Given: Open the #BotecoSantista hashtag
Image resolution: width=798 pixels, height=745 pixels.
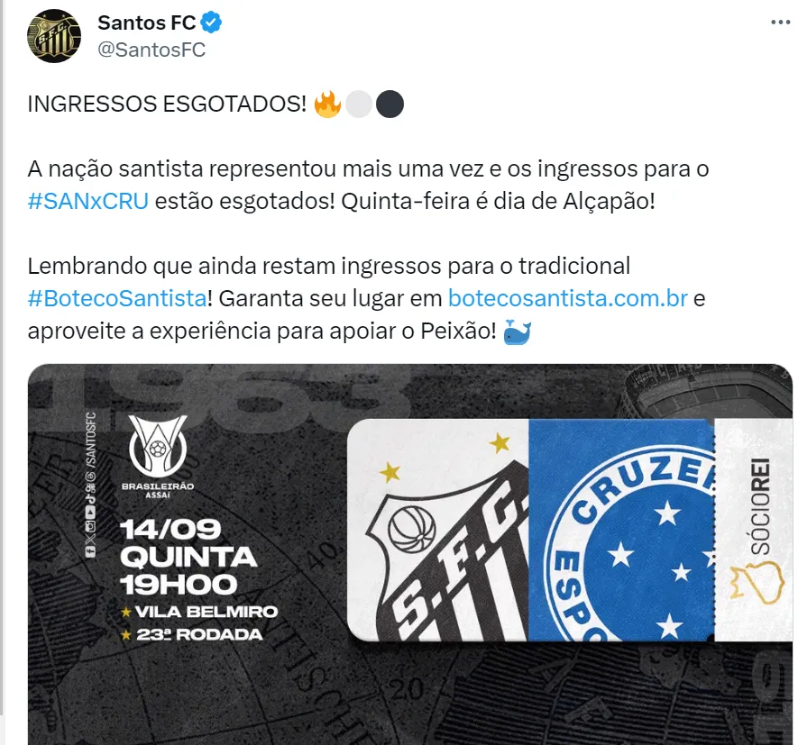Looking at the screenshot, I should tap(117, 298).
